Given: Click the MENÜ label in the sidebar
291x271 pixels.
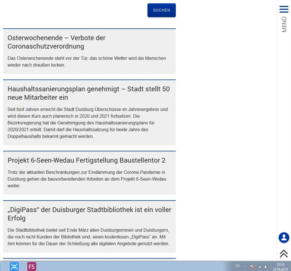Looking at the screenshot, I should [284, 24].
